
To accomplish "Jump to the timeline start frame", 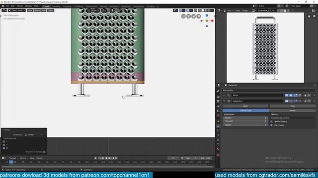I will (x=99, y=158).
